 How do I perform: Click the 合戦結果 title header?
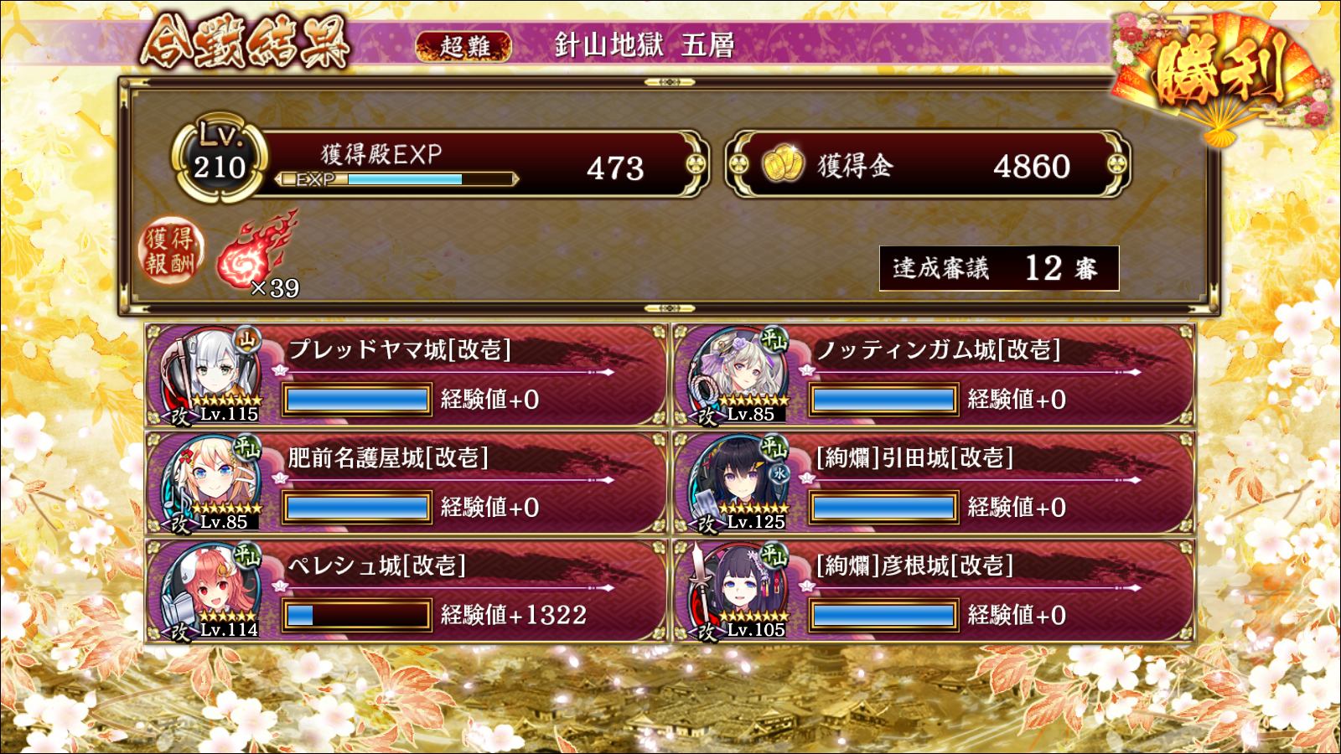click(x=245, y=42)
